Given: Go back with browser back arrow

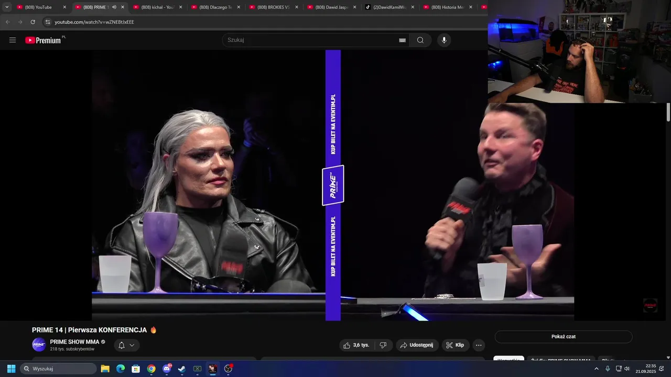Looking at the screenshot, I should pyautogui.click(x=8, y=22).
